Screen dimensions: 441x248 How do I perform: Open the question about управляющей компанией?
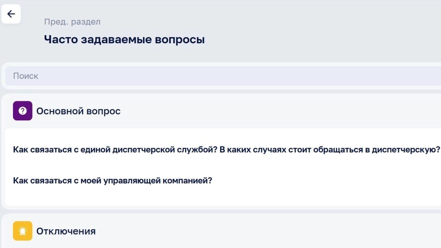tap(112, 180)
